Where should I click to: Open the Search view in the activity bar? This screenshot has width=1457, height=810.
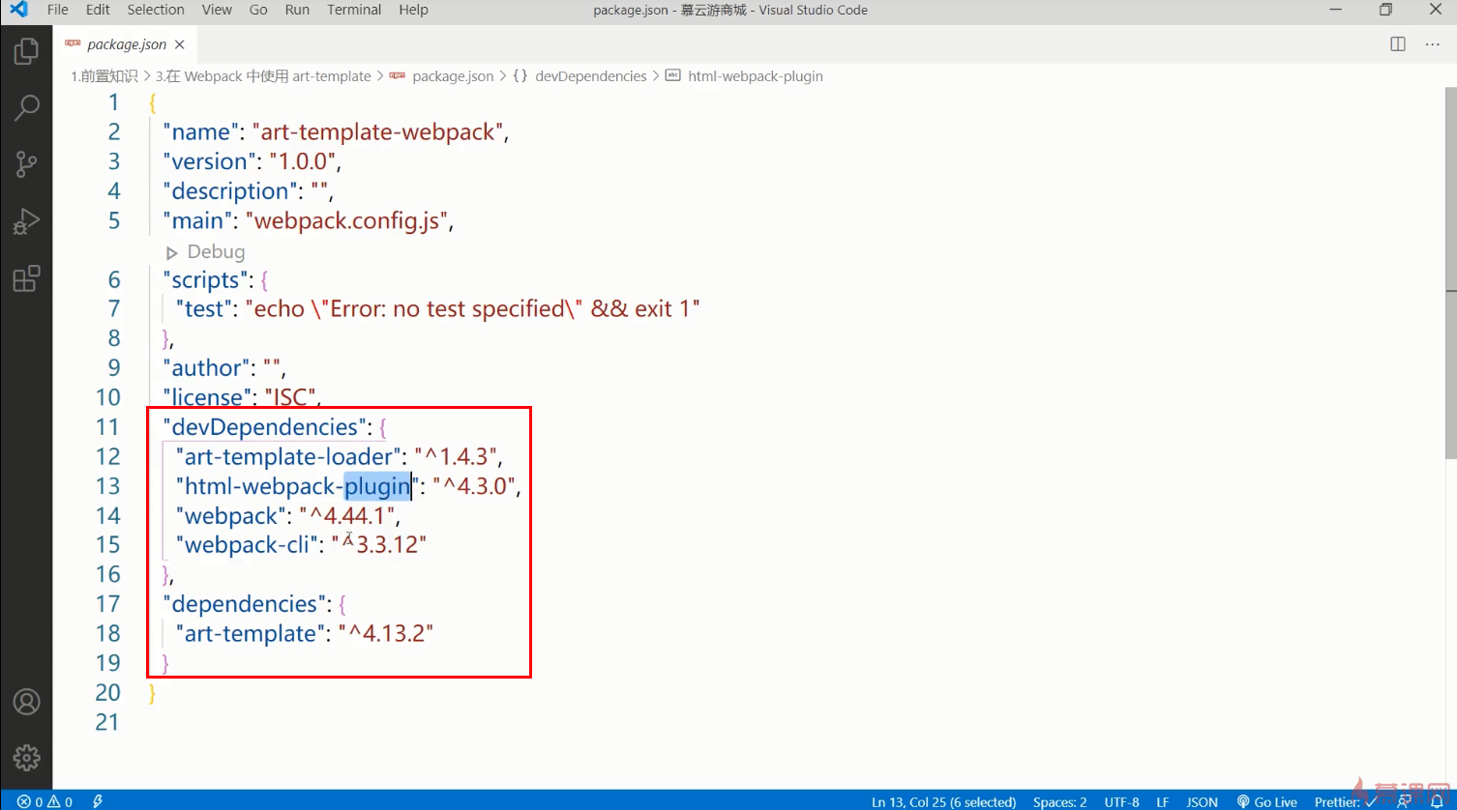(26, 107)
